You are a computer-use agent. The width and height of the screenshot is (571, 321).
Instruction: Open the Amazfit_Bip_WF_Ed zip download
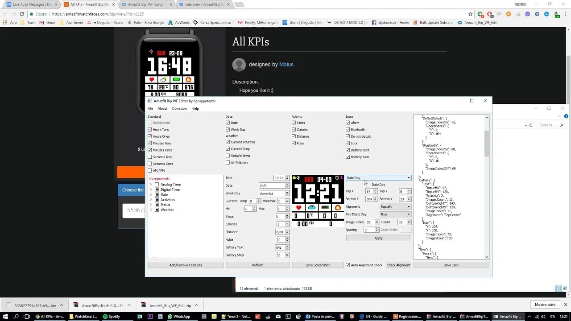[x=170, y=305]
